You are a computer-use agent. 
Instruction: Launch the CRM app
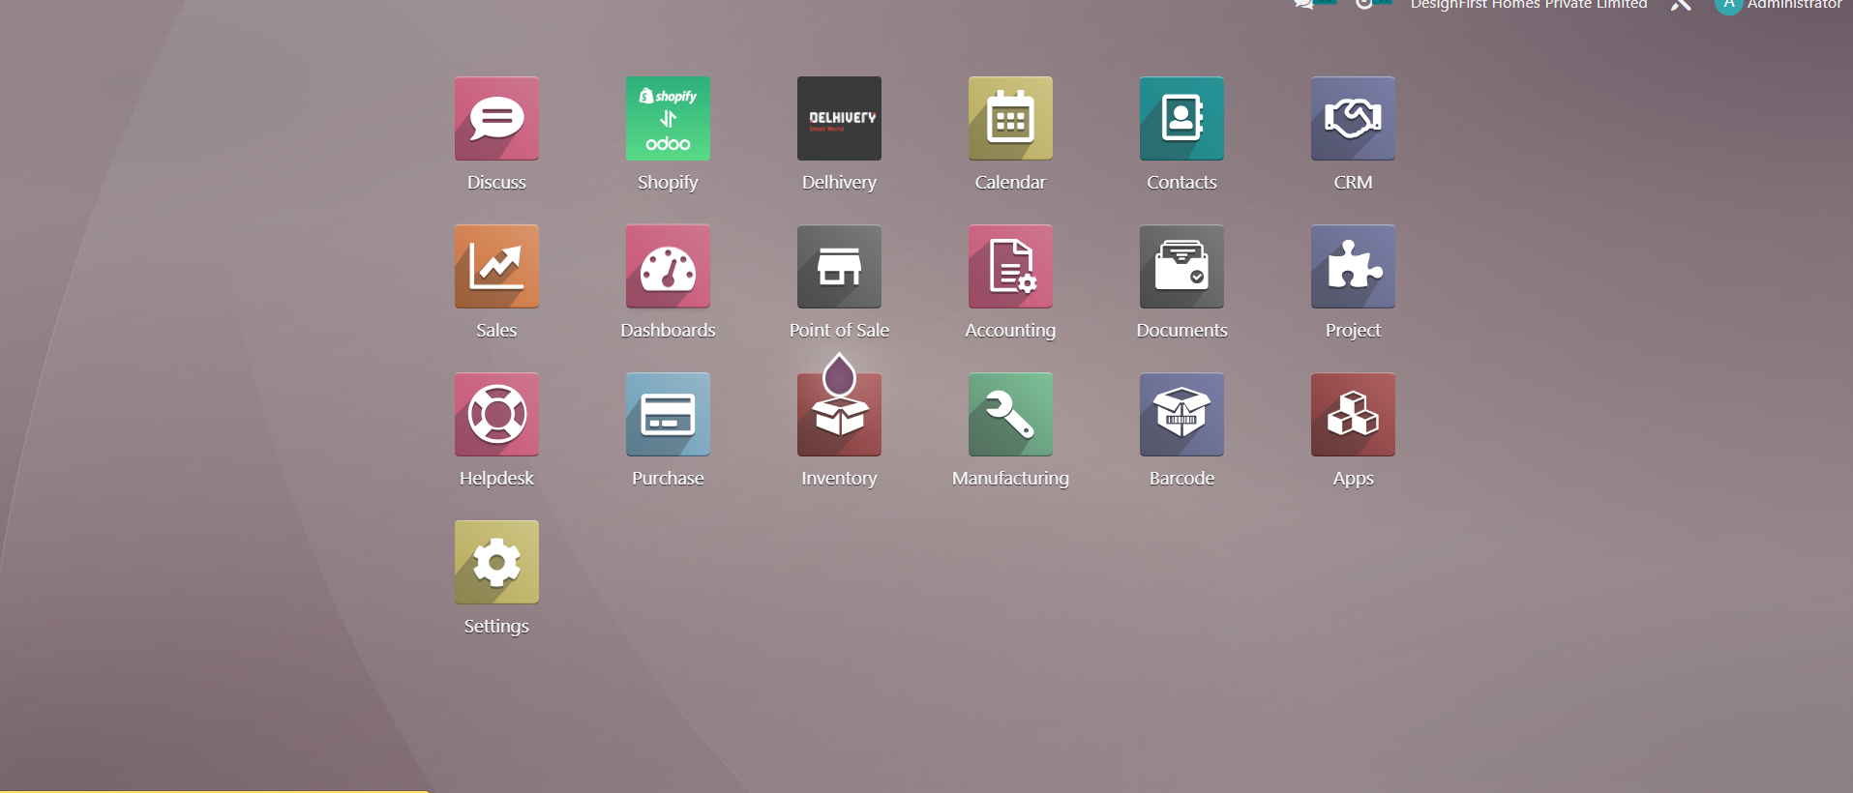coord(1353,119)
